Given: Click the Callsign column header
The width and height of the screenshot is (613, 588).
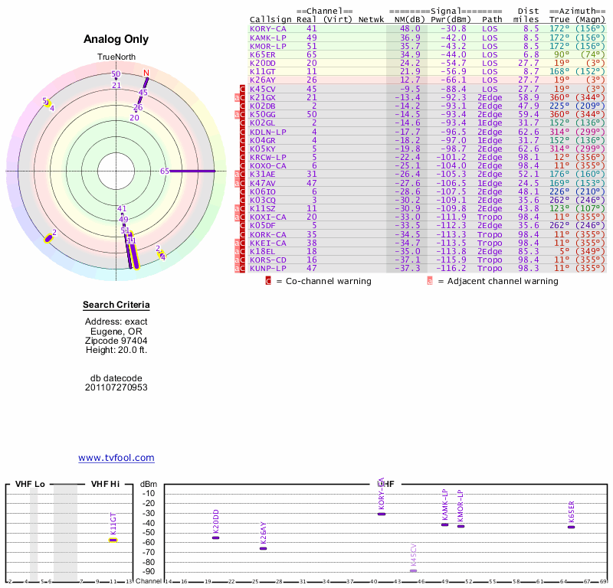Looking at the screenshot, I should (x=270, y=20).
